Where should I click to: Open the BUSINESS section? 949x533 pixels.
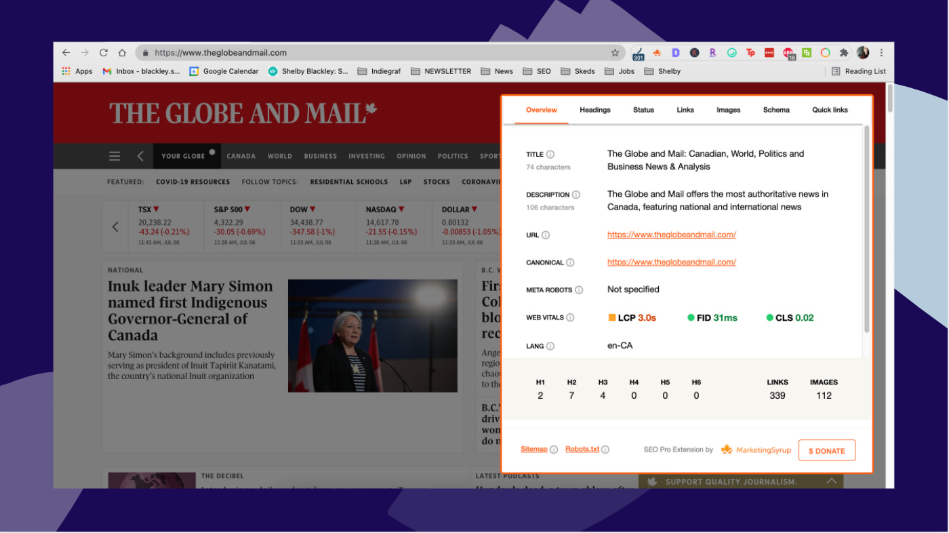(321, 156)
